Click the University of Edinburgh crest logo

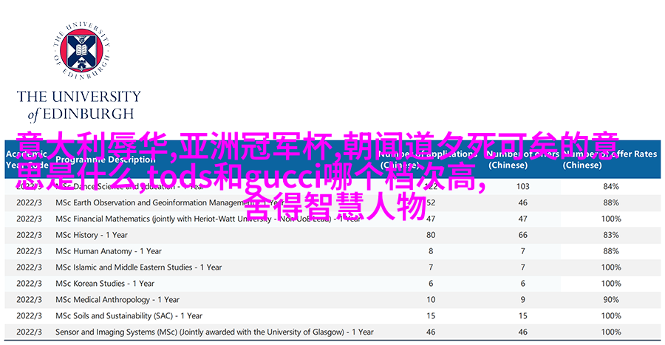(x=81, y=51)
